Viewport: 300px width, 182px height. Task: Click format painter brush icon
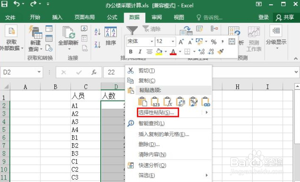[x=221, y=51]
